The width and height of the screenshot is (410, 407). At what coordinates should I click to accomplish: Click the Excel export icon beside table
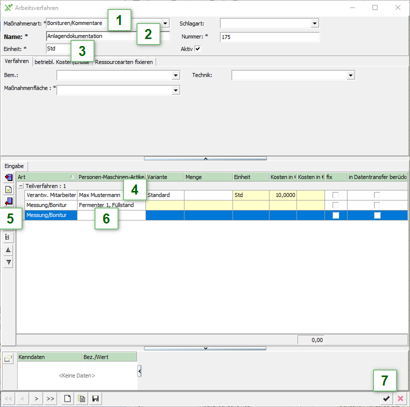[x=8, y=189]
